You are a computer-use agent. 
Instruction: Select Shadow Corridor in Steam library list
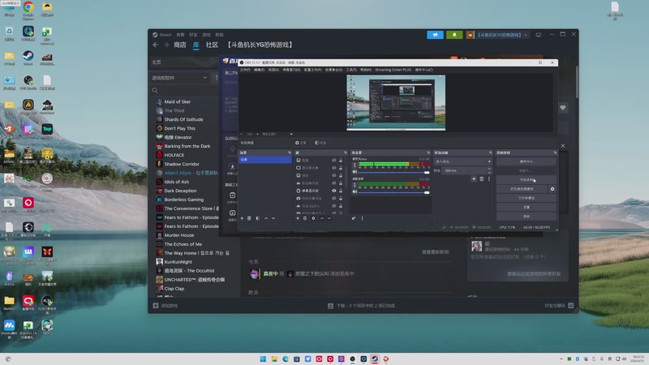(182, 164)
